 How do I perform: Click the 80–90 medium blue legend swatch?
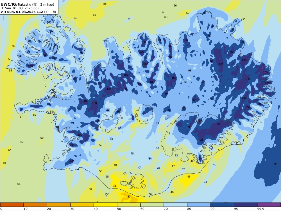(199, 205)
